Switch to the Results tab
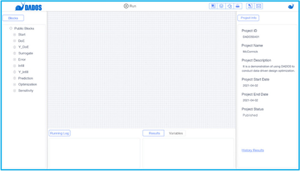 pyautogui.click(x=154, y=133)
